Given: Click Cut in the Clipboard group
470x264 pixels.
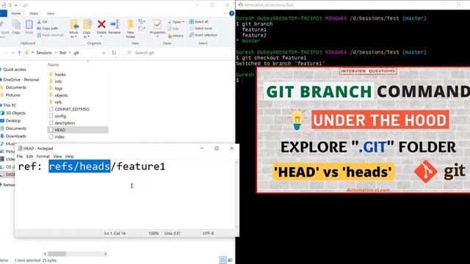Looking at the screenshot, I should point(43,22).
